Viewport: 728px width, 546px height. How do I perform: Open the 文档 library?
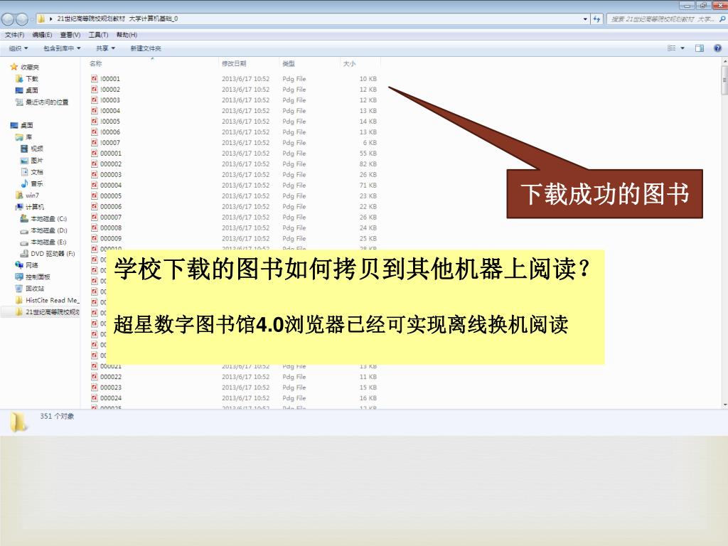pos(31,172)
